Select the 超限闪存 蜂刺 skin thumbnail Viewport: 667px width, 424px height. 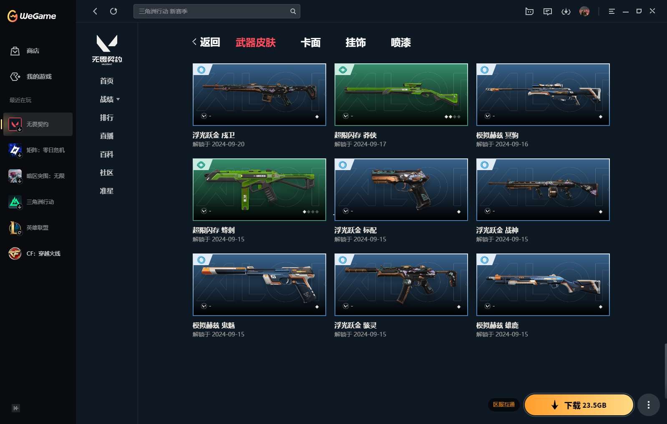(259, 190)
